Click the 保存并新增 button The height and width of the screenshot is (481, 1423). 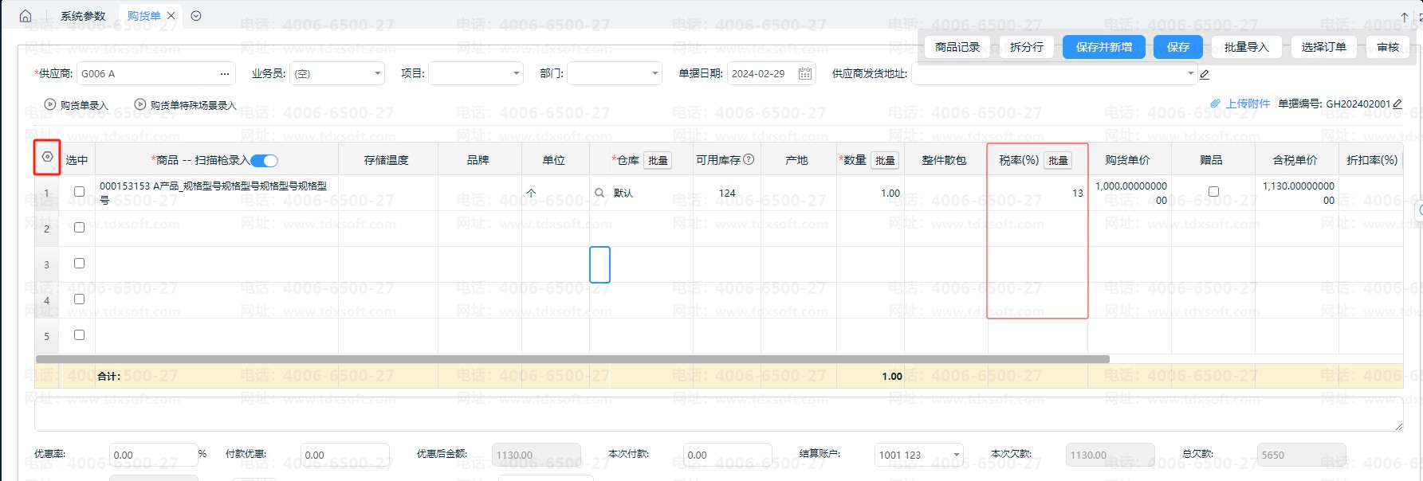tap(1103, 47)
